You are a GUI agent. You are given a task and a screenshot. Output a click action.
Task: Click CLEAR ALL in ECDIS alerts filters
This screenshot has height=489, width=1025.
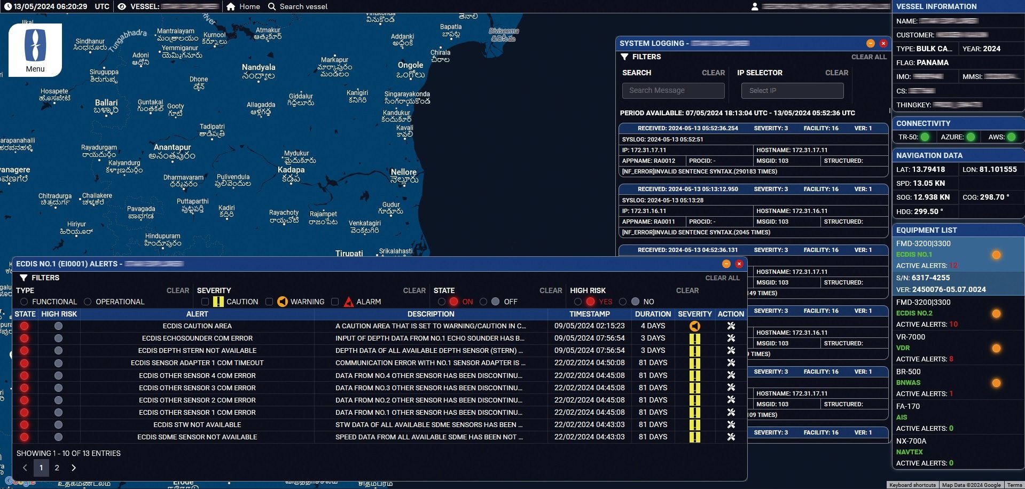tap(723, 278)
